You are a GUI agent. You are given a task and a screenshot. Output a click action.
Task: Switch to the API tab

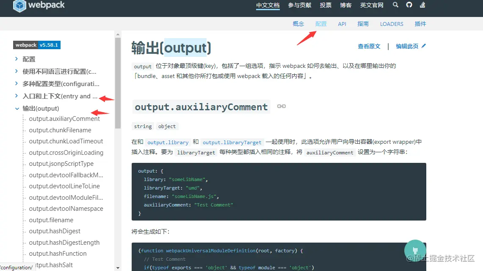342,24
